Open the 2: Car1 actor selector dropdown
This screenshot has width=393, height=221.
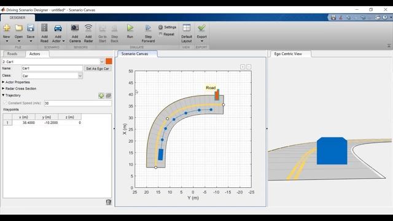102,61
